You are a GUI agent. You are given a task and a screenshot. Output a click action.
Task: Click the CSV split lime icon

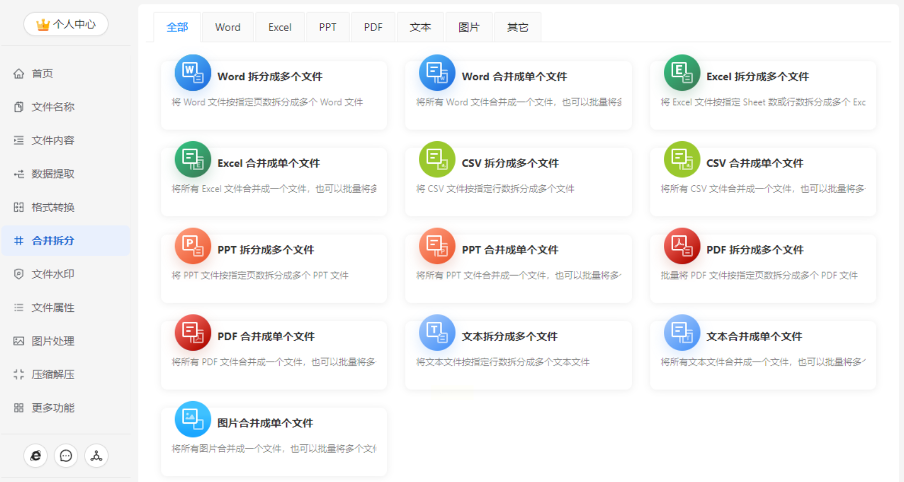437,160
